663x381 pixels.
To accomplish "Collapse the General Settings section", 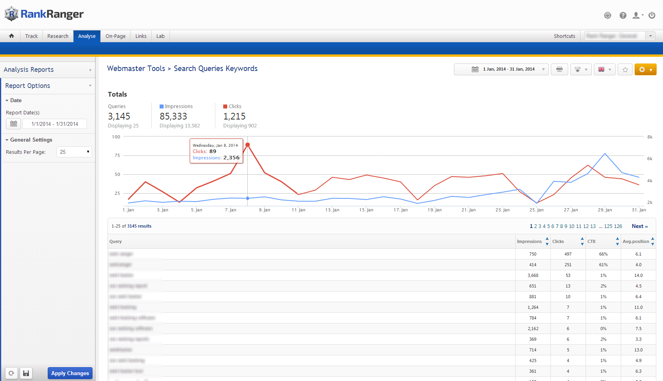I will 31,140.
